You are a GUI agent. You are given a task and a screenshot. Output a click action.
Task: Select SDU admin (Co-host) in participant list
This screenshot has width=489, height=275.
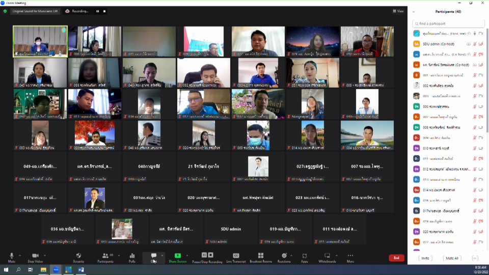(448, 44)
